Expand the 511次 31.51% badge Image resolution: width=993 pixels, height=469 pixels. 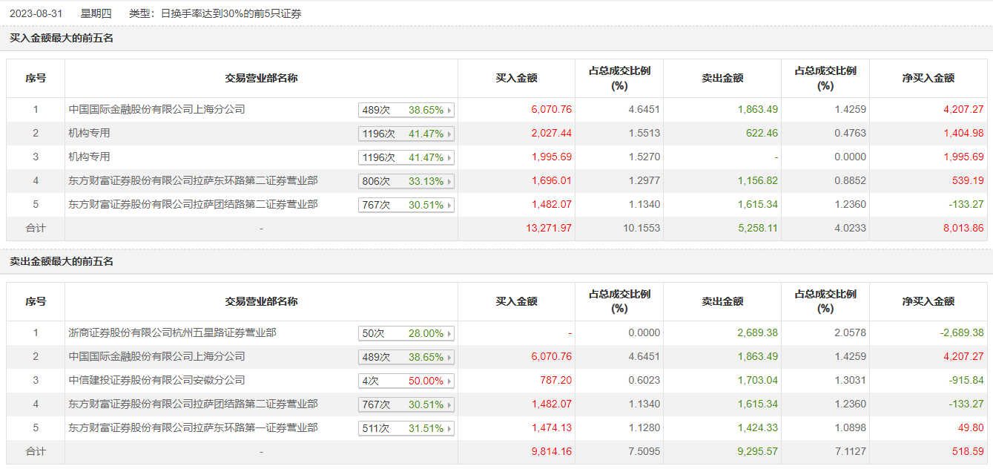tap(406, 429)
